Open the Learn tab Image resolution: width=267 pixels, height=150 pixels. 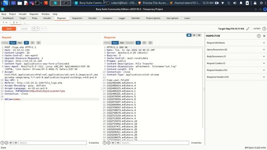187,18
